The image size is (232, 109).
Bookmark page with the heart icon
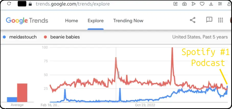(x=202, y=4)
